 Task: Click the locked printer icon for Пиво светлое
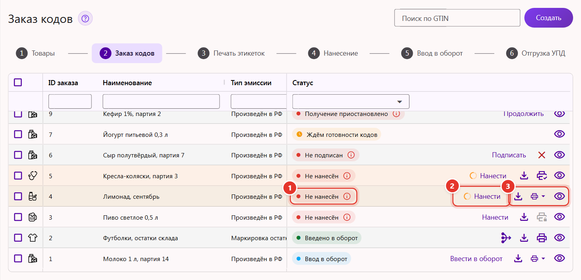coord(542,217)
